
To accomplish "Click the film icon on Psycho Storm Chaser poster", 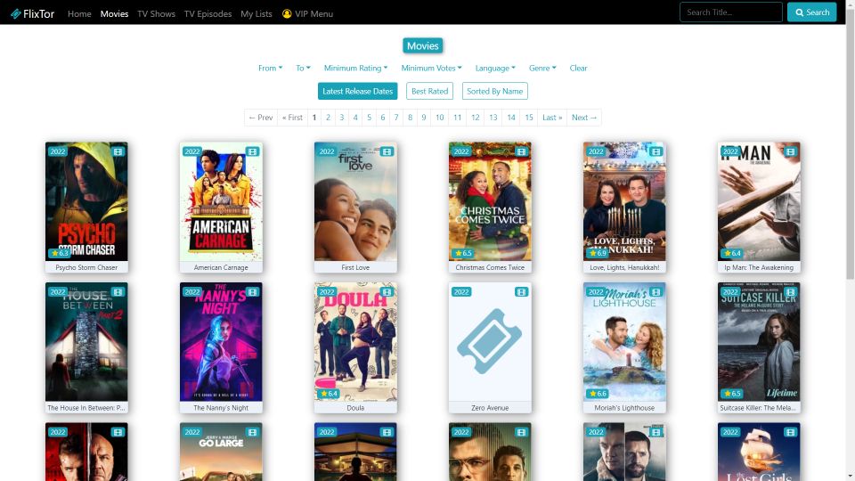I will 118,151.
